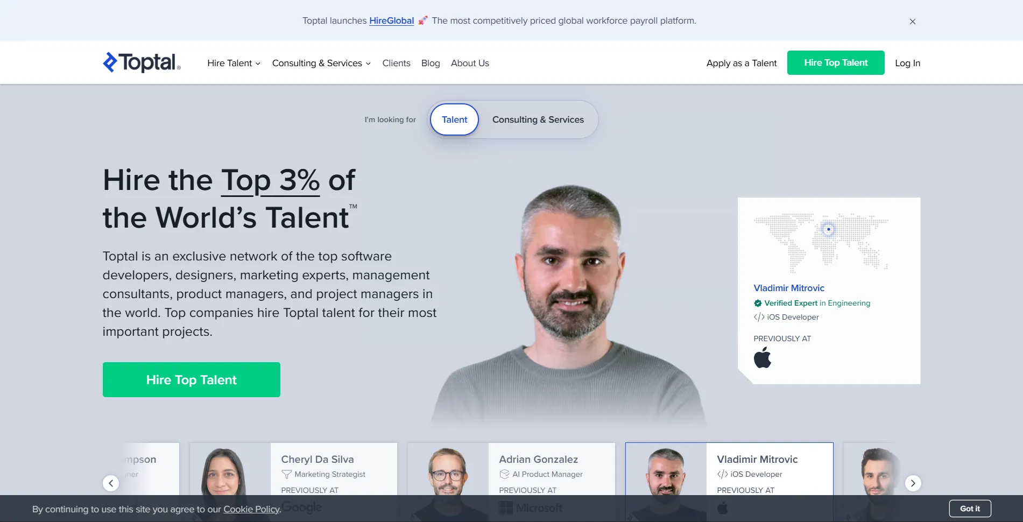
Task: Click Log In in the header
Action: pos(907,63)
